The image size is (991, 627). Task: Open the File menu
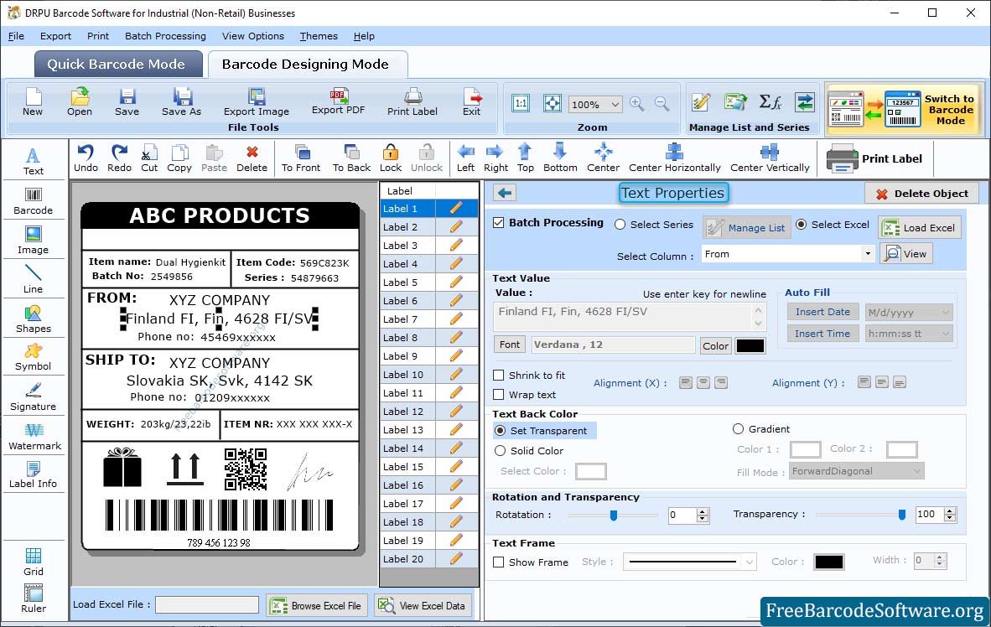(x=16, y=36)
